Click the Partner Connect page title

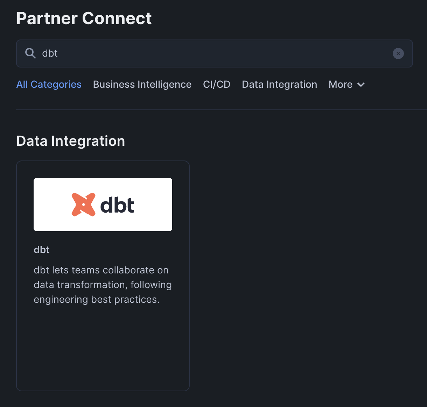click(x=84, y=18)
